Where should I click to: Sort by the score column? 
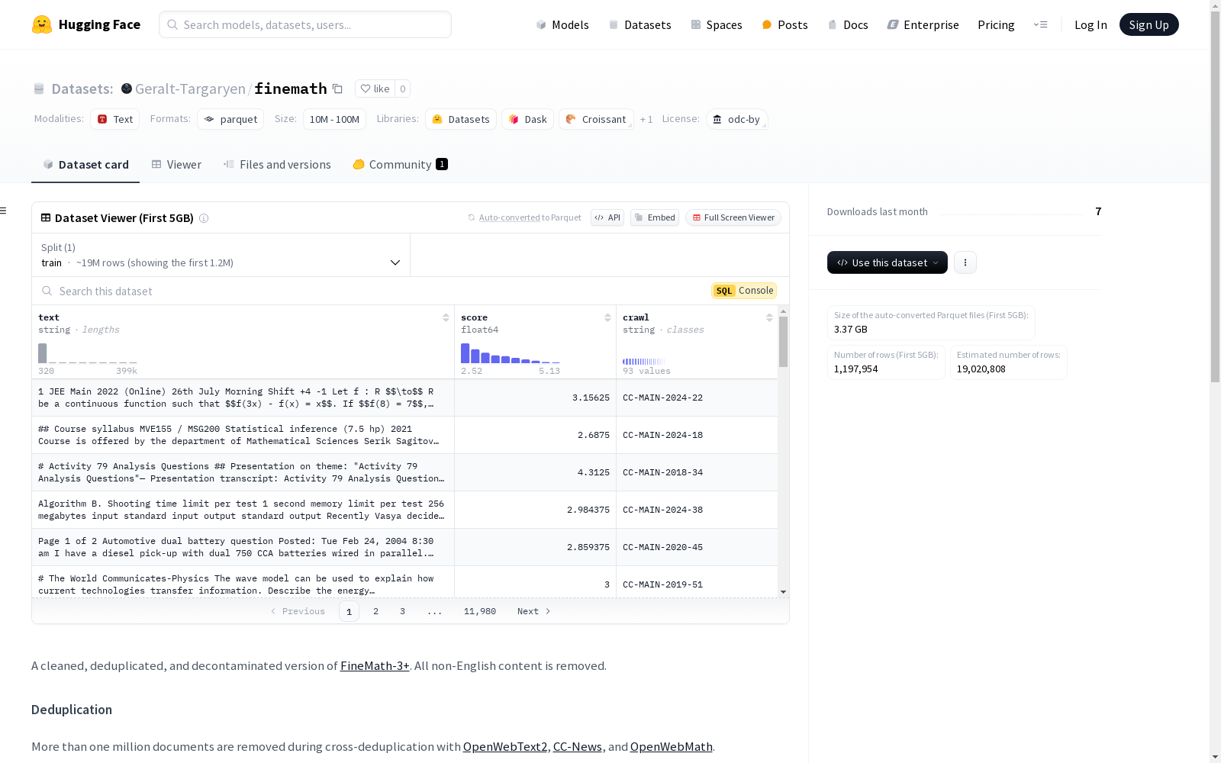(x=607, y=317)
